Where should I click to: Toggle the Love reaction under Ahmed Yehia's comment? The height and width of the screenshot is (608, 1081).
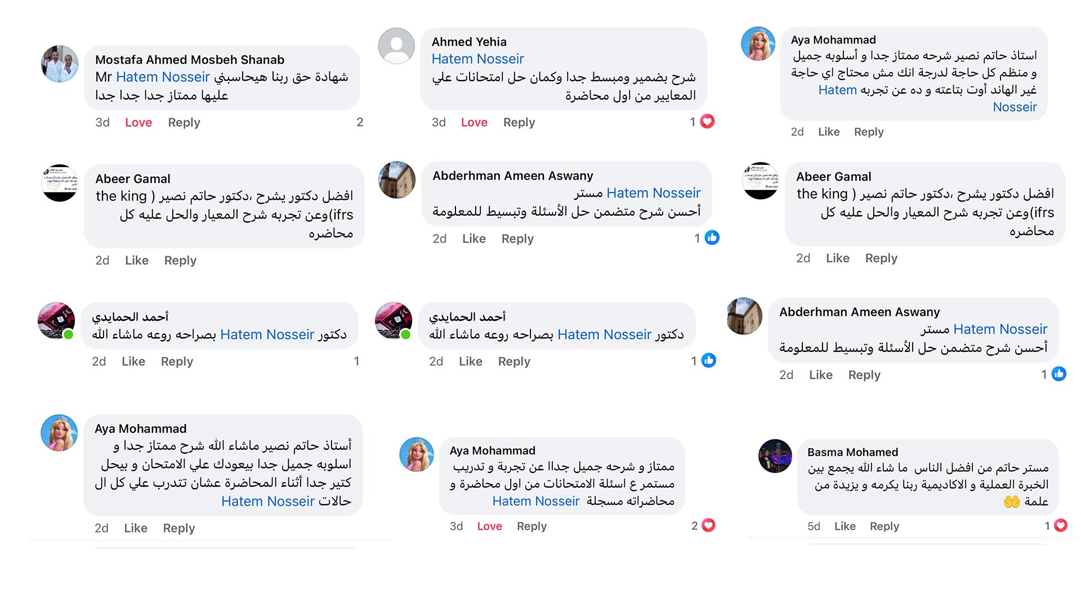(x=474, y=123)
